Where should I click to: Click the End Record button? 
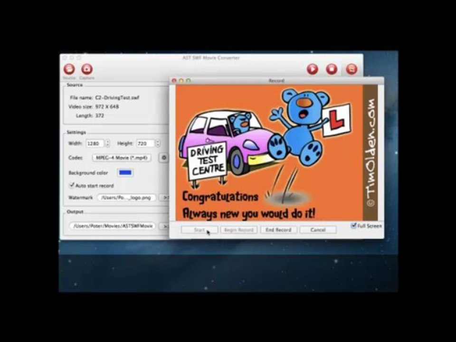pyautogui.click(x=278, y=230)
